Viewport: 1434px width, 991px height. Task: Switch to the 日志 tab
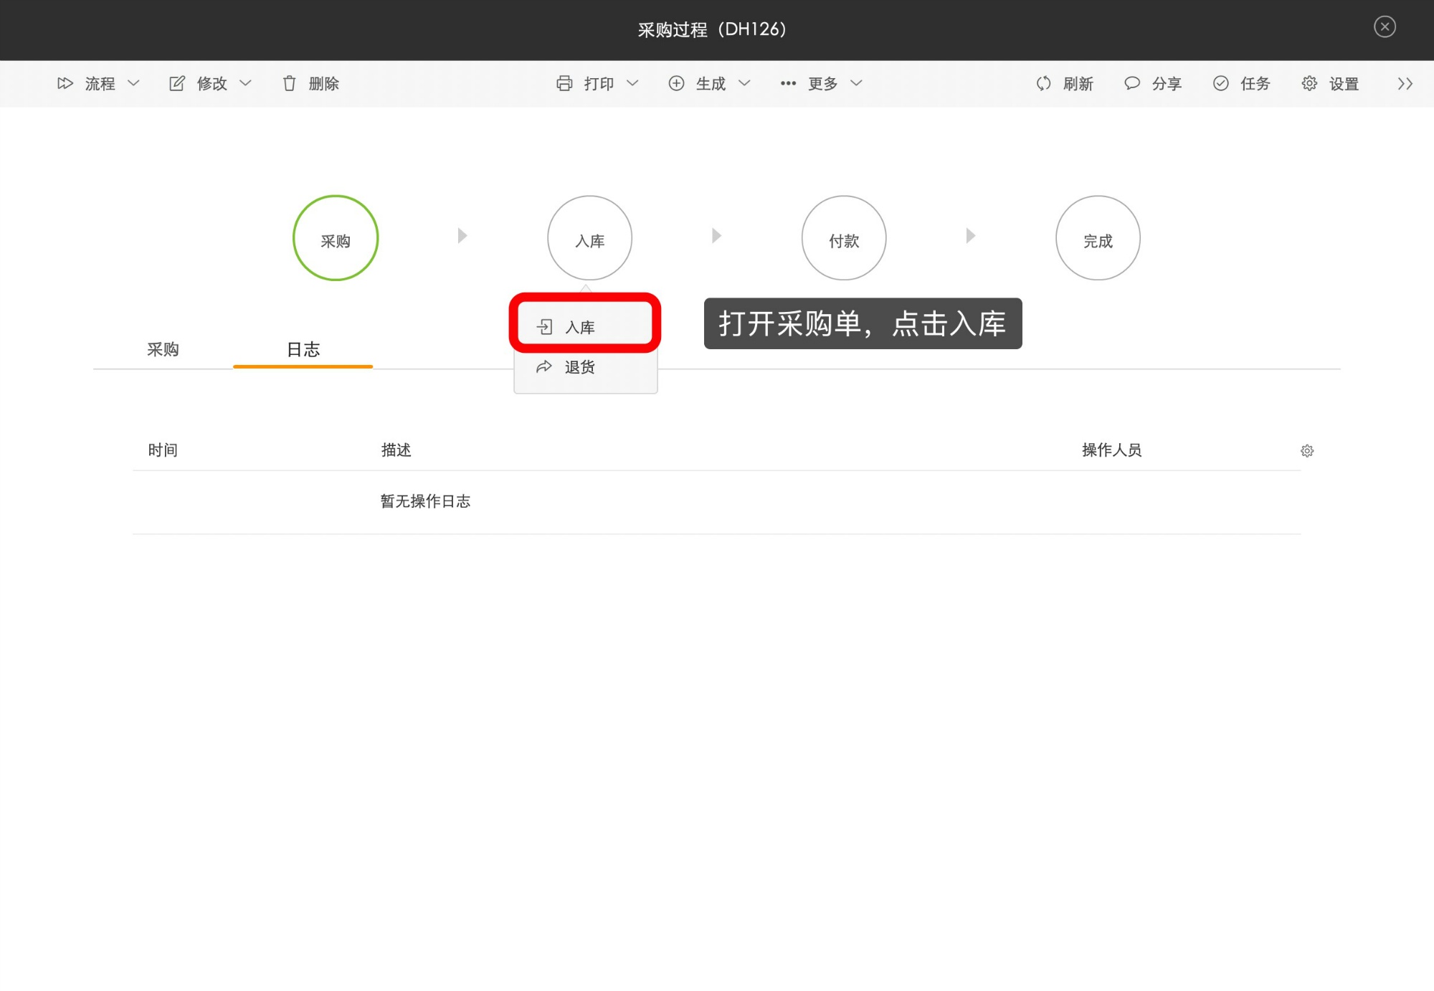303,350
